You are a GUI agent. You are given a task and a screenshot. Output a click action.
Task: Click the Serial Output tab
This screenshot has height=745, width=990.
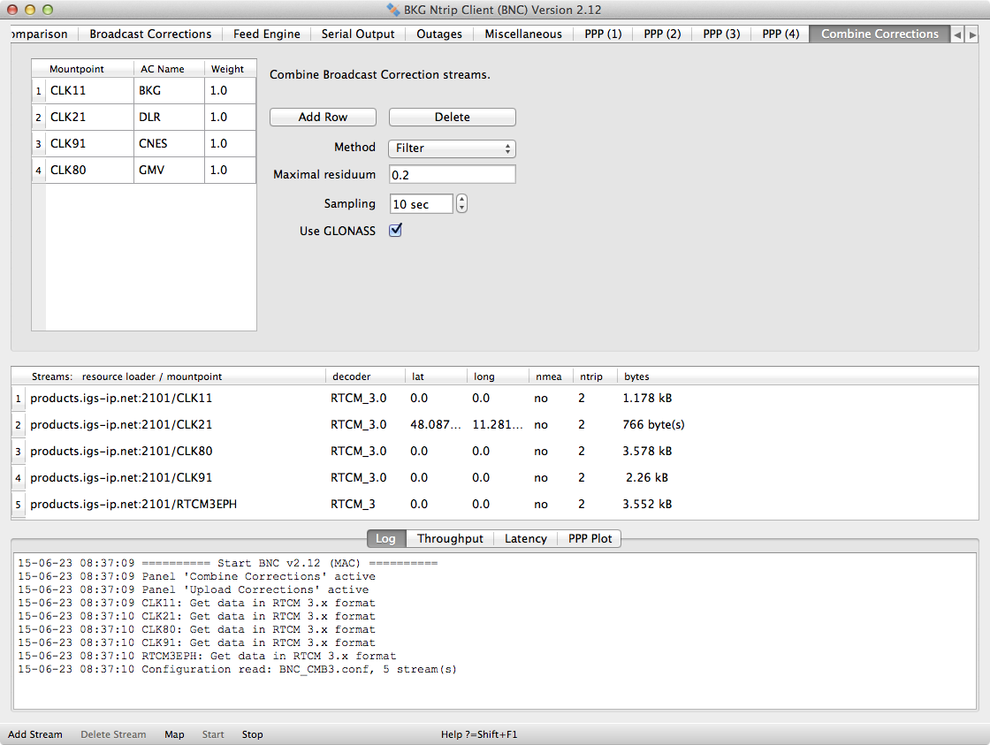pos(358,34)
